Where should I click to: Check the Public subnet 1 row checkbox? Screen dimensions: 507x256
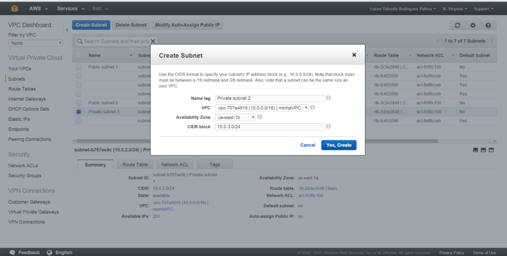79,67
